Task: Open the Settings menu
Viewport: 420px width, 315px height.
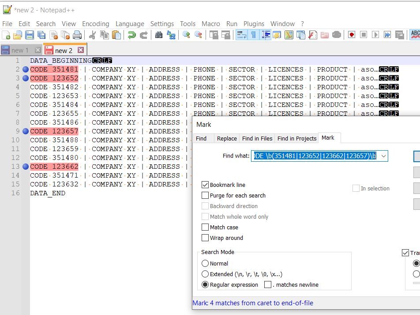Action: point(162,24)
